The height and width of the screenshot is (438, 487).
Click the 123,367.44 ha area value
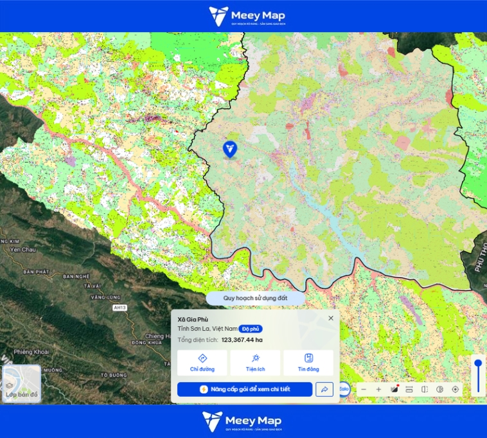(242, 340)
